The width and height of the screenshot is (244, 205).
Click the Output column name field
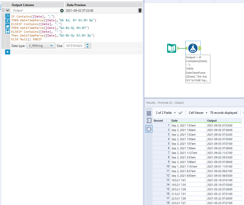click(x=35, y=10)
